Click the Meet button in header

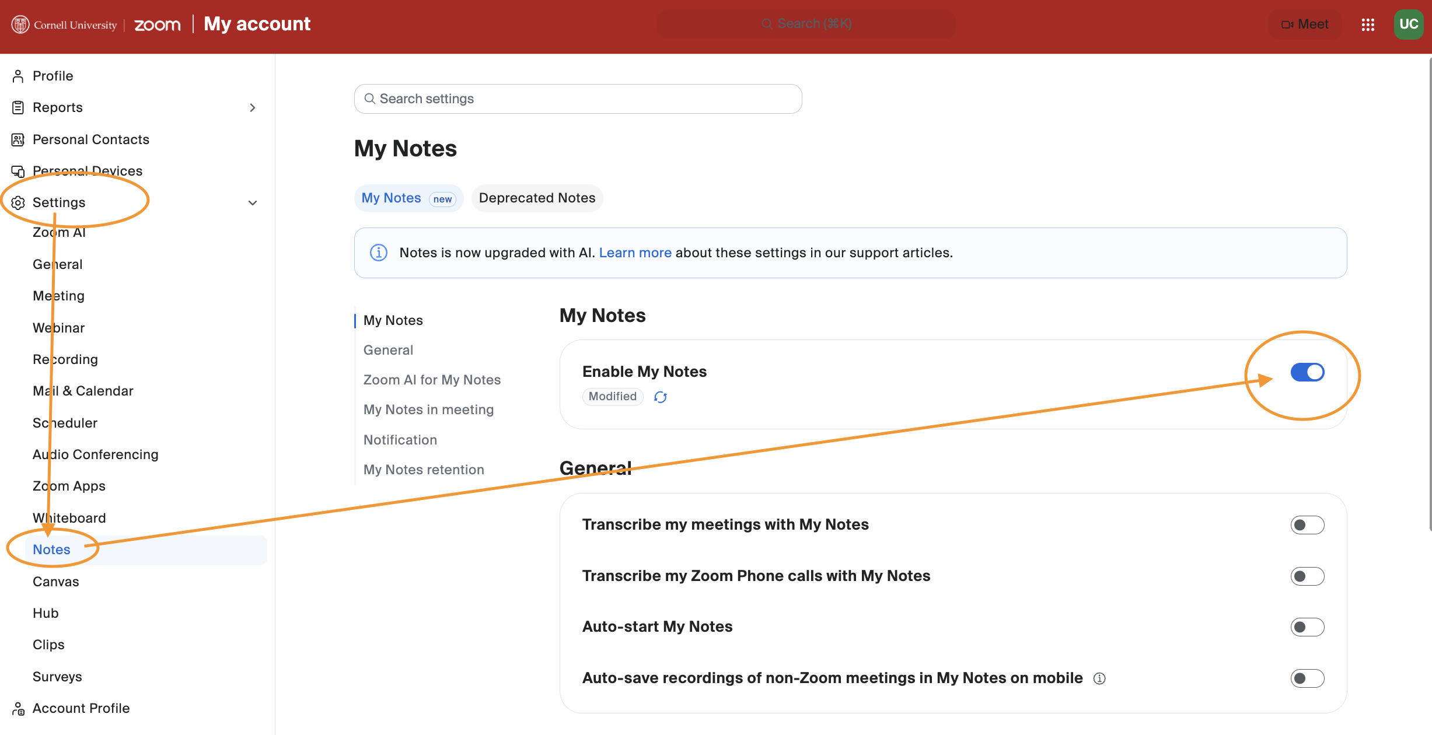coord(1305,24)
